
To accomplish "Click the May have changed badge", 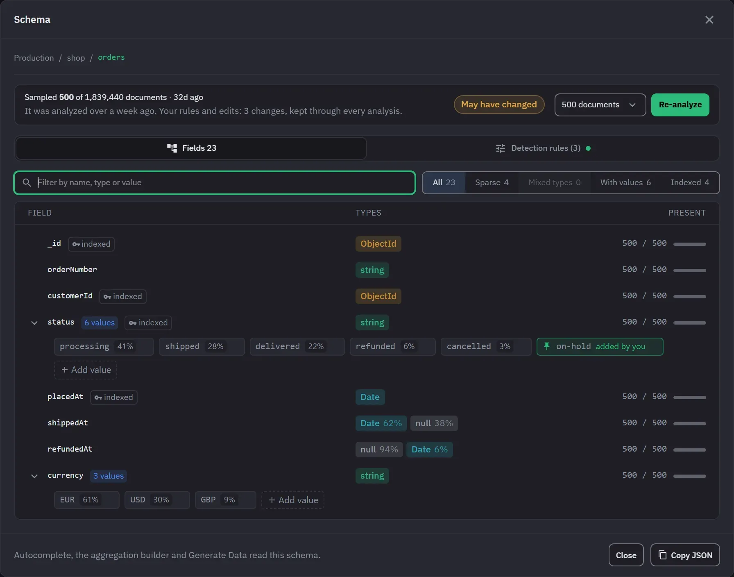I will coord(499,104).
